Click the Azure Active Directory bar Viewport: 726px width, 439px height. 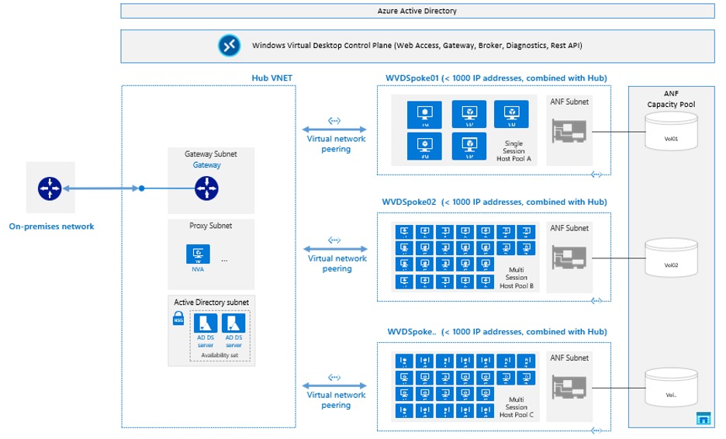pos(417,11)
